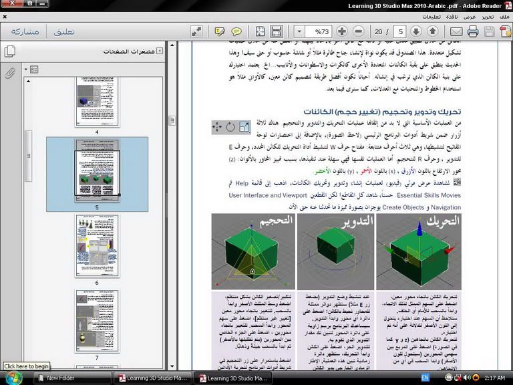
Task: Click the attachments paperclip icon
Action: [10, 74]
